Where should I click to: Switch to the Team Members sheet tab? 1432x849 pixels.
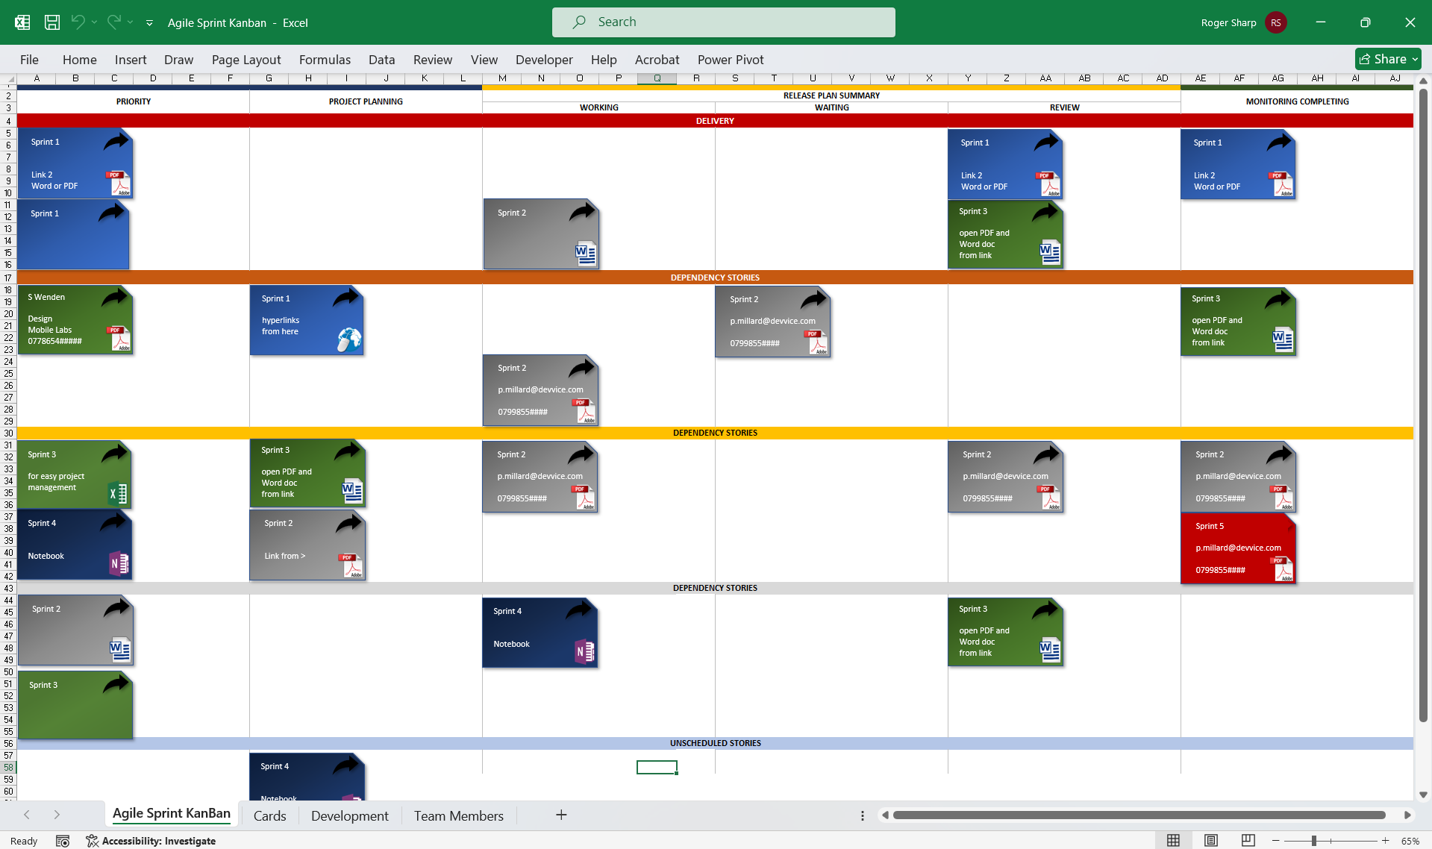point(458,815)
